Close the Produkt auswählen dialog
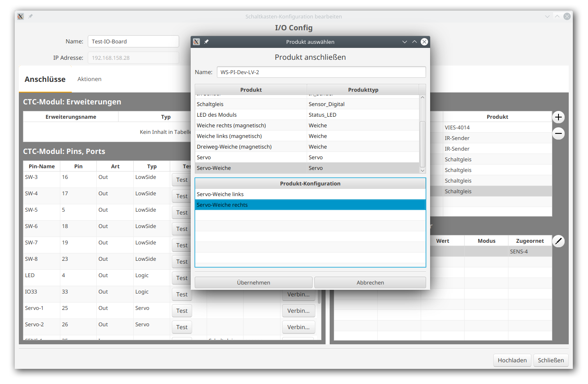The height and width of the screenshot is (384, 588). coord(424,42)
